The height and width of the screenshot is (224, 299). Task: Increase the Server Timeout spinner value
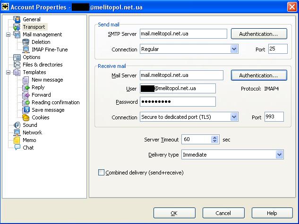[x=215, y=138]
